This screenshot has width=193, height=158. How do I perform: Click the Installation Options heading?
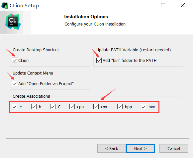(86, 17)
